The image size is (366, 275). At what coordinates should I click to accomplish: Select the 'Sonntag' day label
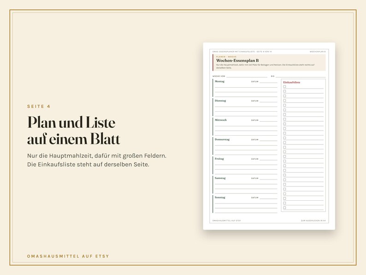tap(220, 197)
